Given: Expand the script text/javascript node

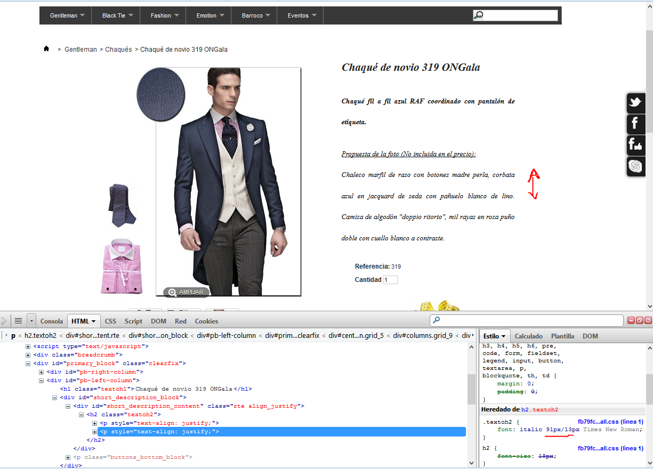Looking at the screenshot, I should click(28, 346).
